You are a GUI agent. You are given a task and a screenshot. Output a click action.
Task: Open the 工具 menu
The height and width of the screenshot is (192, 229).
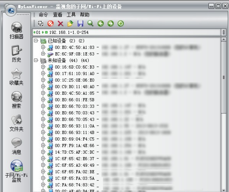(71, 15)
